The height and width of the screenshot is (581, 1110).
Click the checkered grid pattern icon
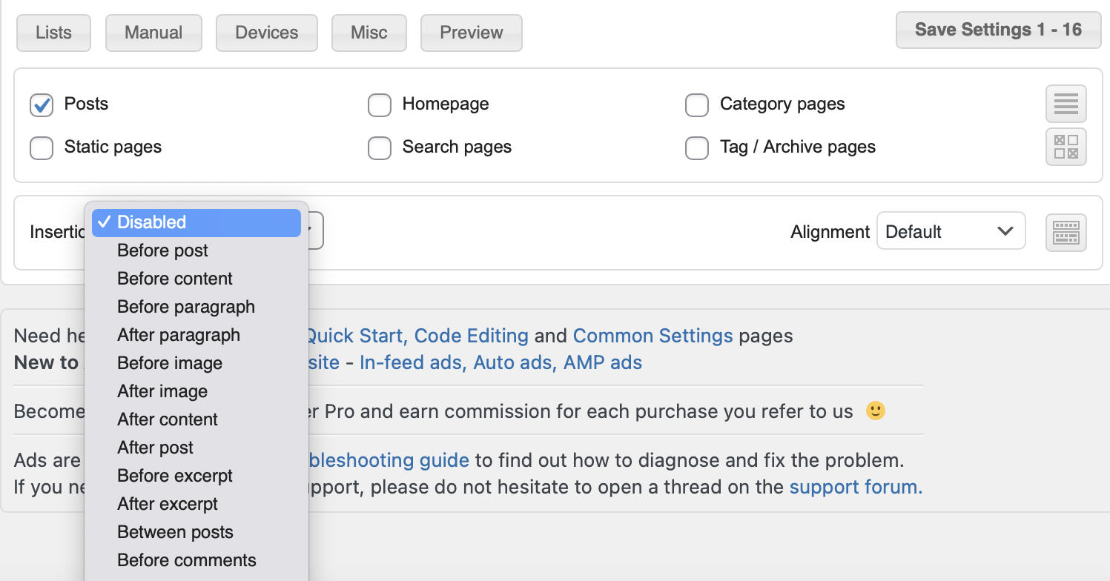(x=1066, y=147)
